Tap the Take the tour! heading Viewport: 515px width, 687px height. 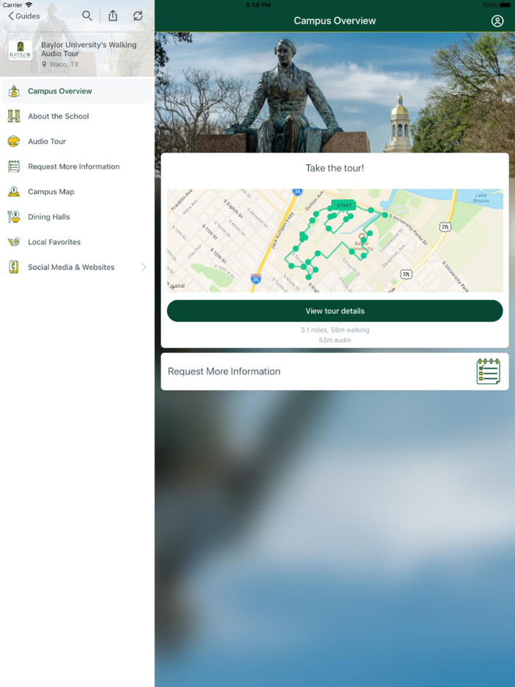335,168
